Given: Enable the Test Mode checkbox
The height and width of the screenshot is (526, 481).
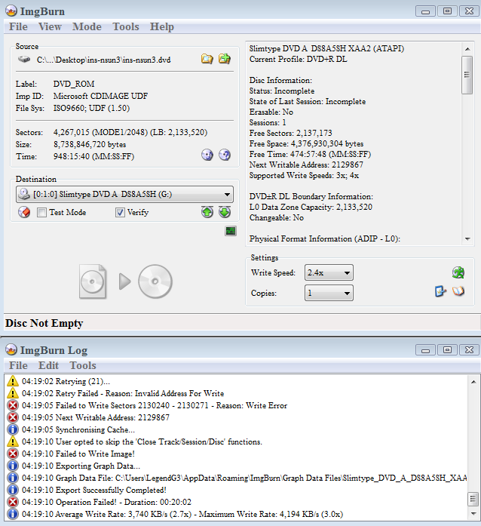Looking at the screenshot, I should (x=41, y=212).
